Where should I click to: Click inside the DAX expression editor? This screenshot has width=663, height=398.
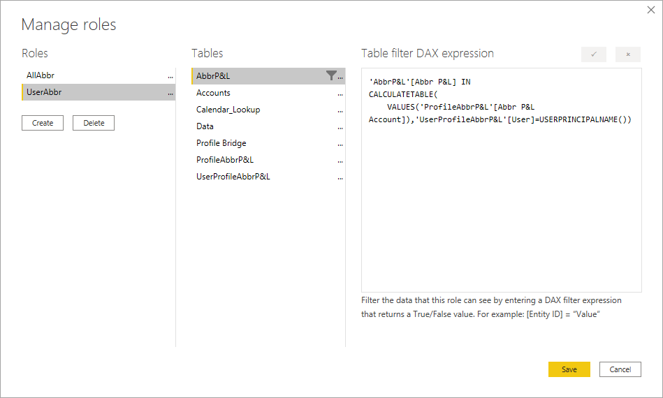coord(502,180)
